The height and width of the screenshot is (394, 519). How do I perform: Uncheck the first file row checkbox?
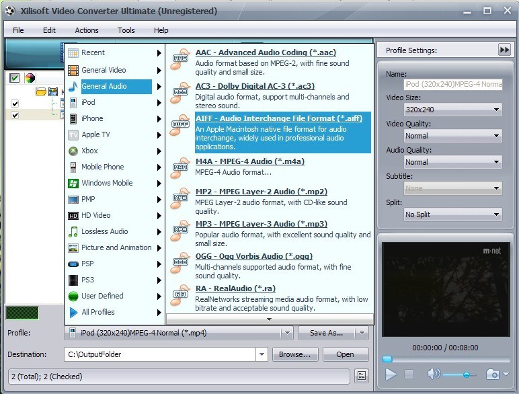[x=15, y=104]
